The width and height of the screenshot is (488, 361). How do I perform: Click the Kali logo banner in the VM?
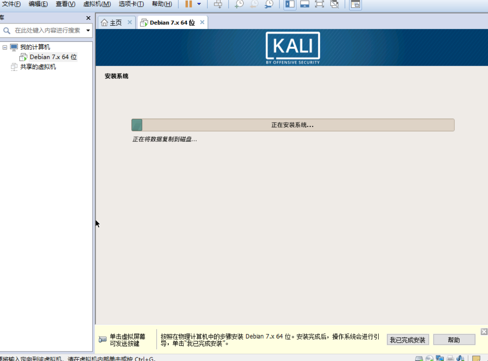click(x=293, y=48)
